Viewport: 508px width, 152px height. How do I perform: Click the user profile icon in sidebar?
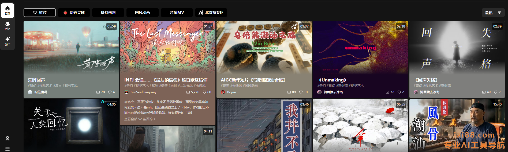[8, 138]
